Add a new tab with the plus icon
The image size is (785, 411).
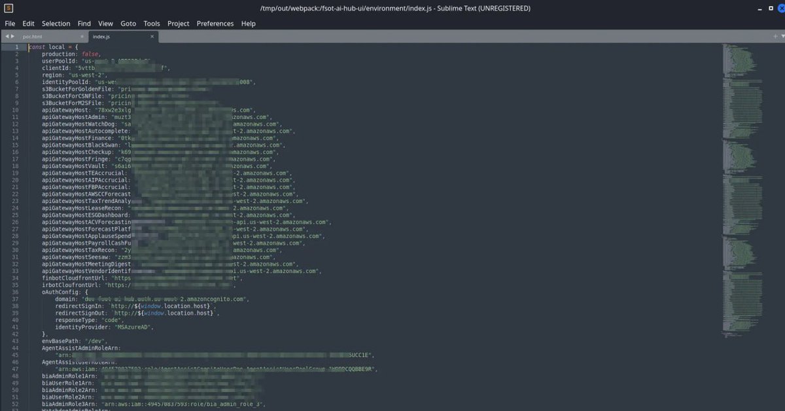(x=775, y=37)
